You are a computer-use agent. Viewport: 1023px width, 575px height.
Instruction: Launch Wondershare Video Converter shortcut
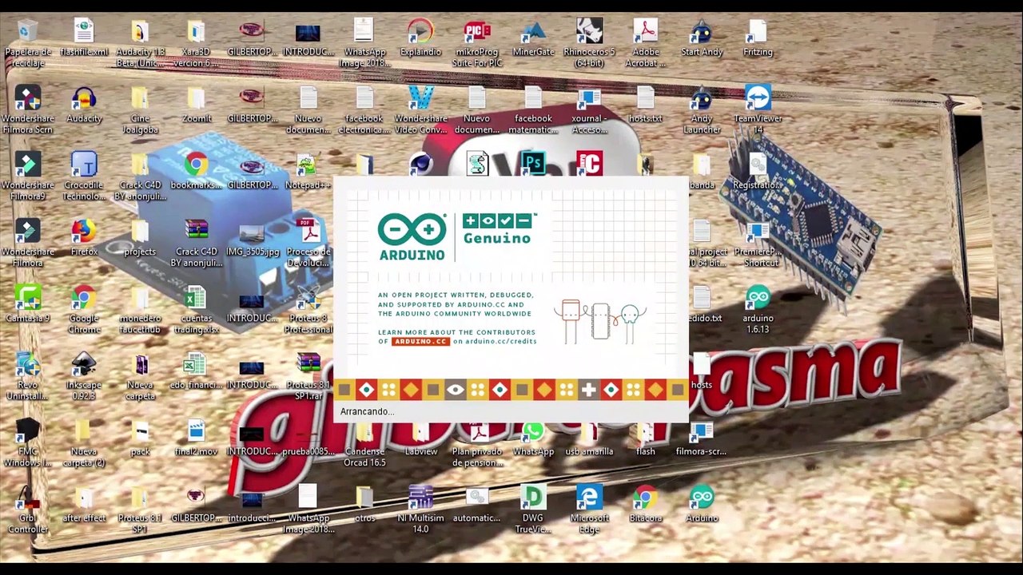coord(420,110)
